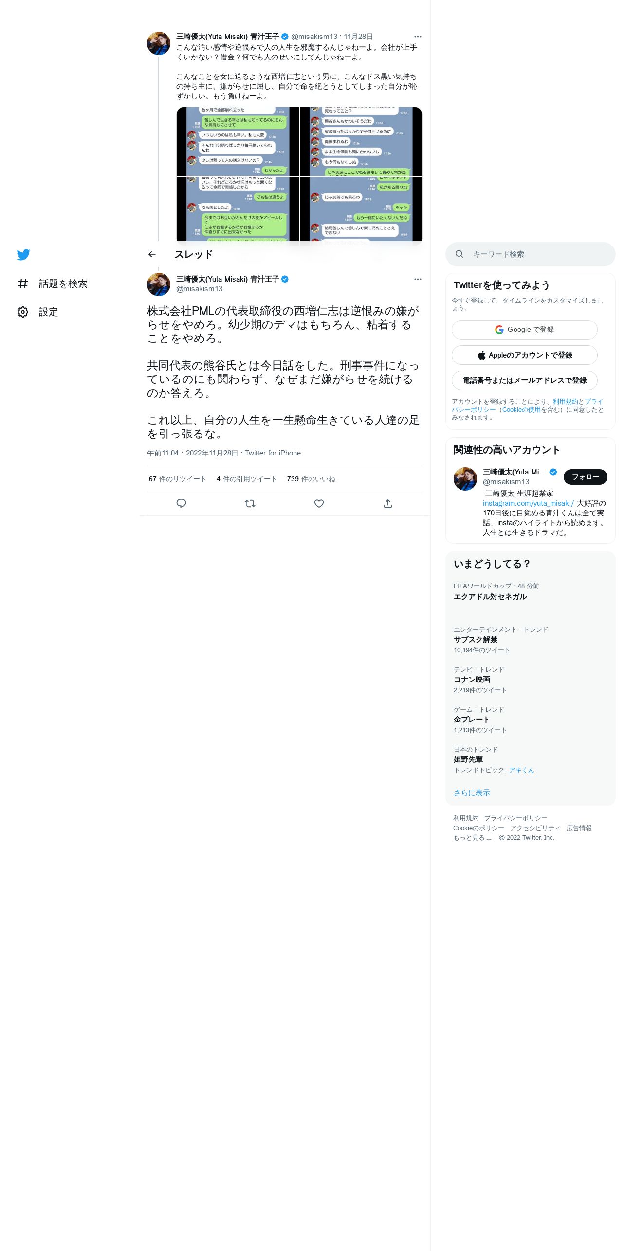Image resolution: width=625 pixels, height=1251 pixels.
Task: Open more options on main tweet
Action: (x=418, y=279)
